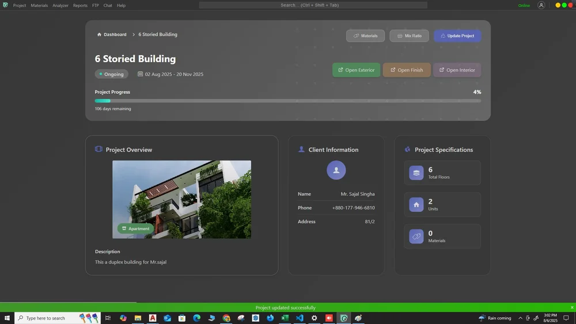Click the Update Project button
Viewport: 576px width, 324px height.
[457, 36]
